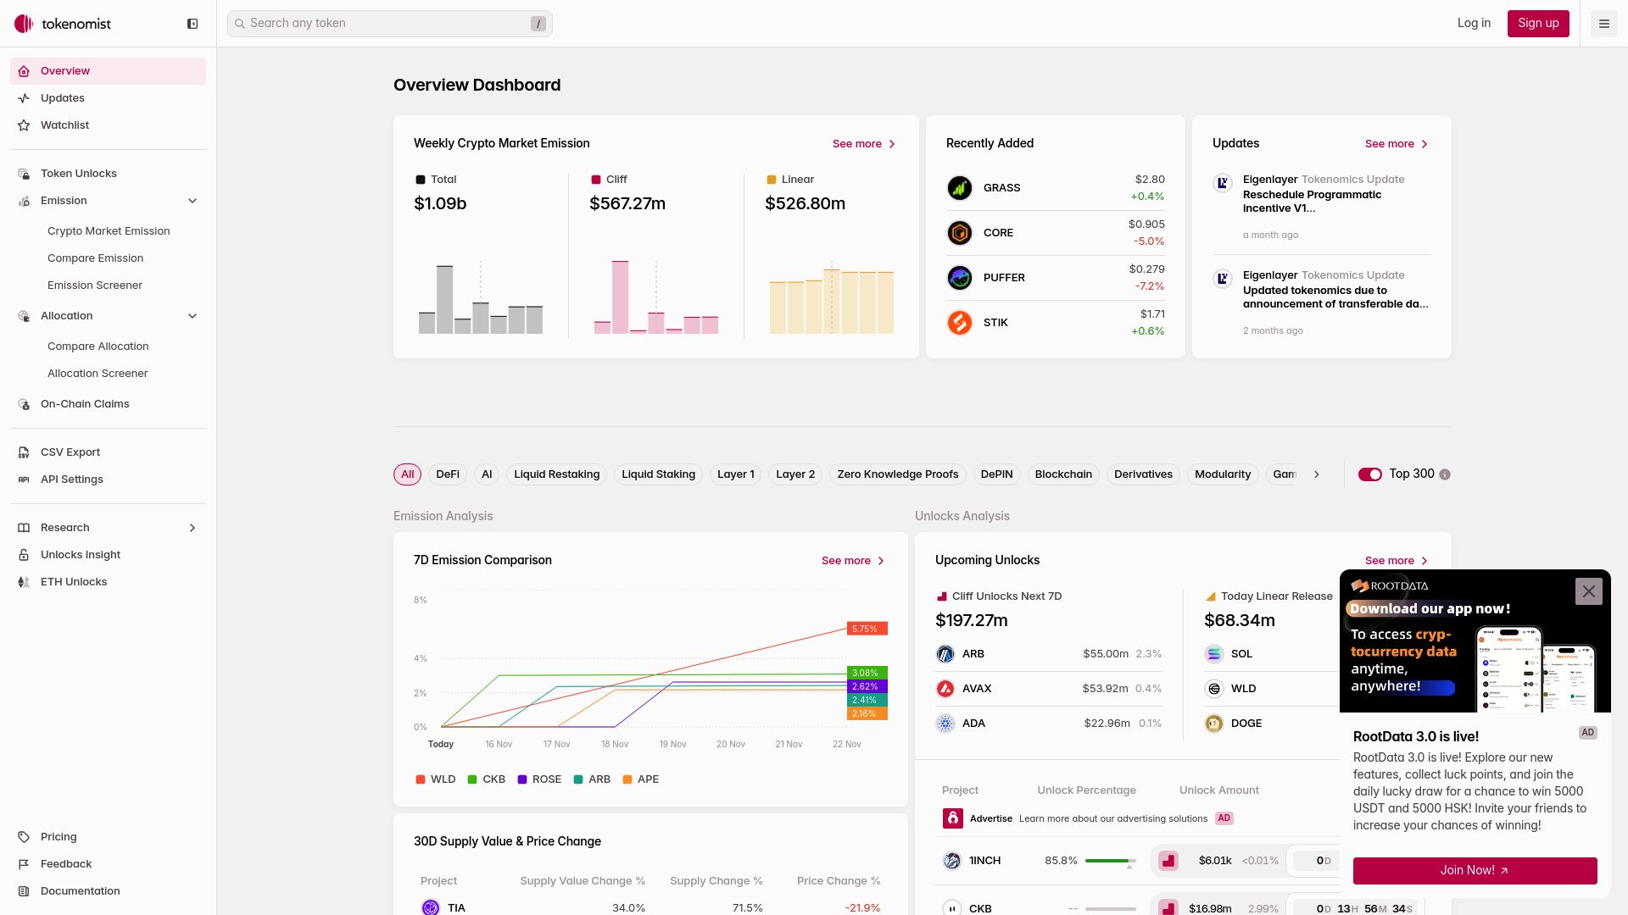
Task: Toggle the Top 300 switch
Action: (x=1370, y=474)
